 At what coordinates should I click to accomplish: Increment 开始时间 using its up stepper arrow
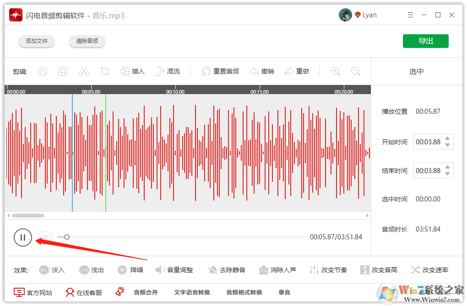click(x=448, y=139)
